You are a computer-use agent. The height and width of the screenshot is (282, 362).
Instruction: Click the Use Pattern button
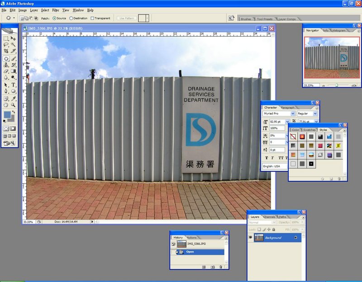coord(127,18)
